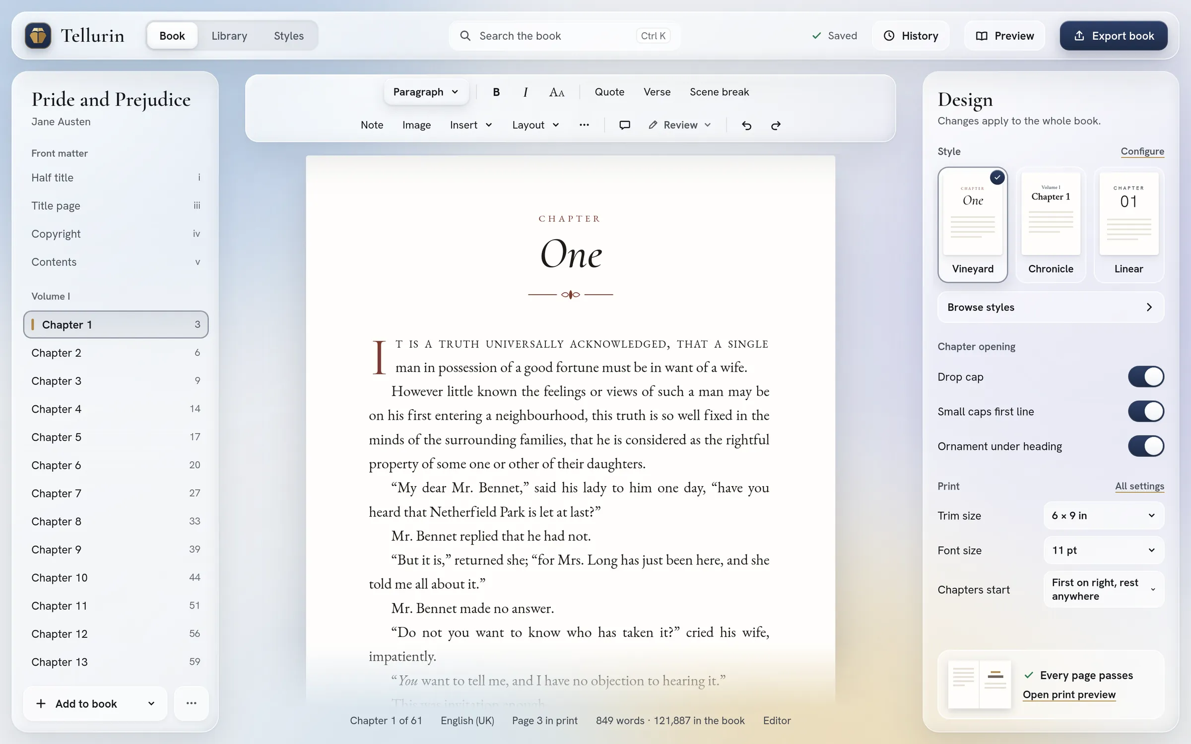Focus the Search the book field

pyautogui.click(x=565, y=36)
